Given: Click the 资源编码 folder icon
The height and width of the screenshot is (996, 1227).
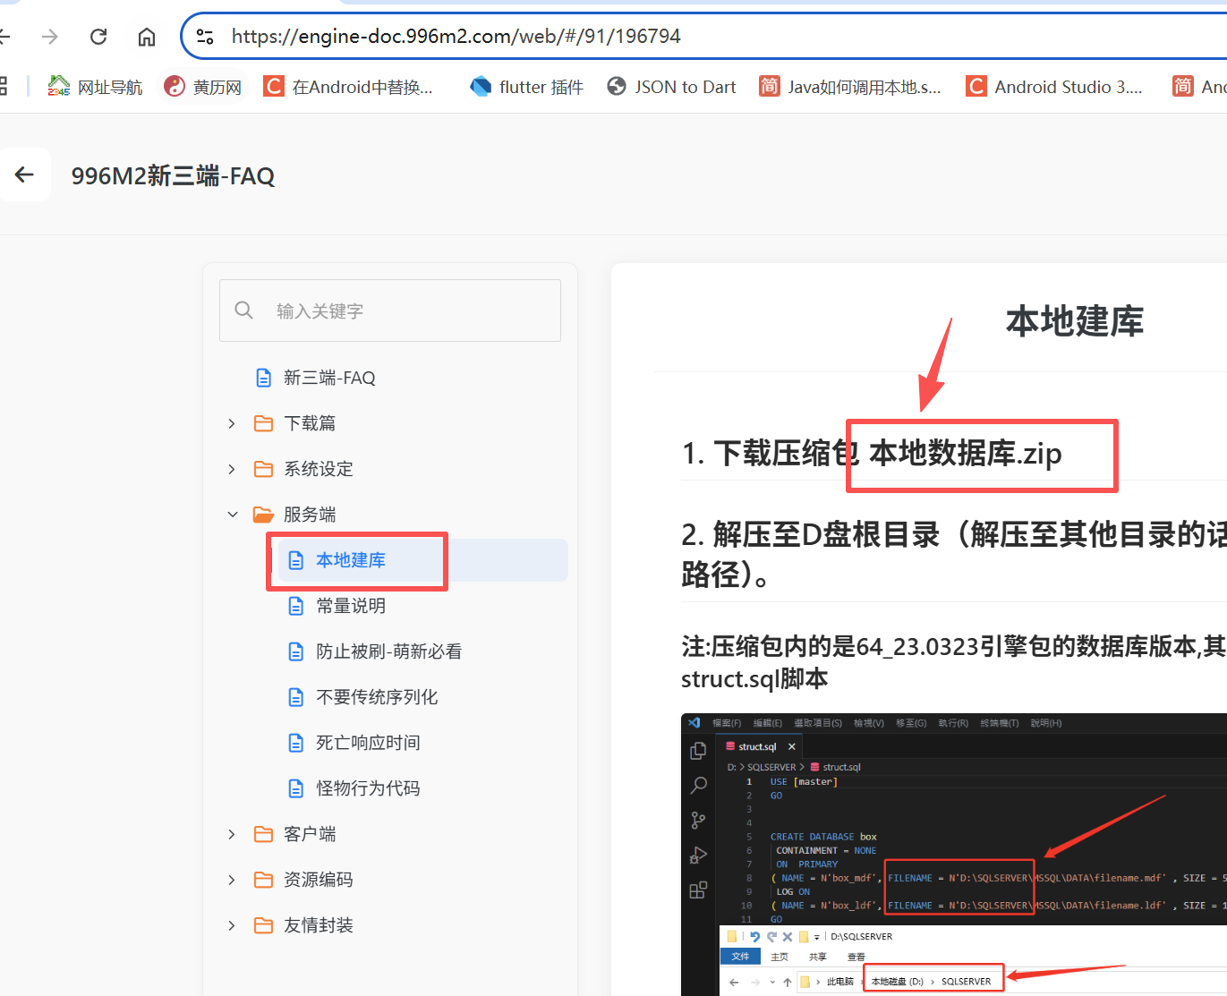Looking at the screenshot, I should tap(263, 880).
